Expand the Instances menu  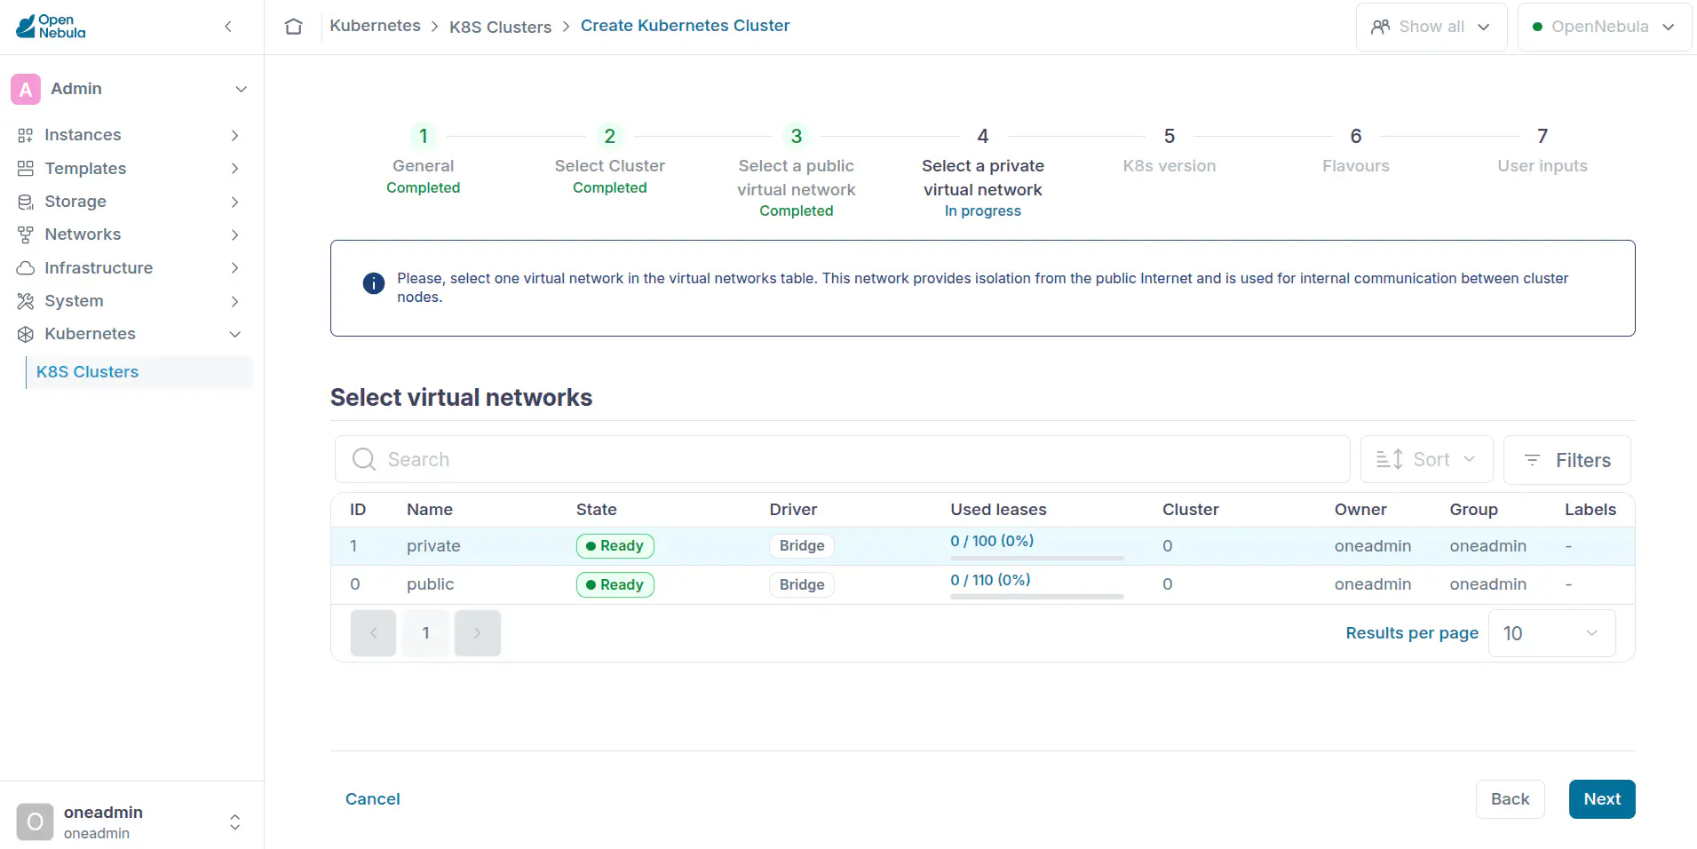pyautogui.click(x=234, y=135)
